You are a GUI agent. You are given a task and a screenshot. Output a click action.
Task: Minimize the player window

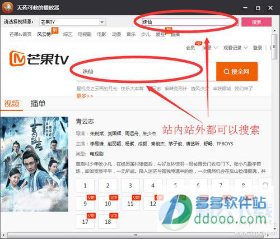(245, 8)
